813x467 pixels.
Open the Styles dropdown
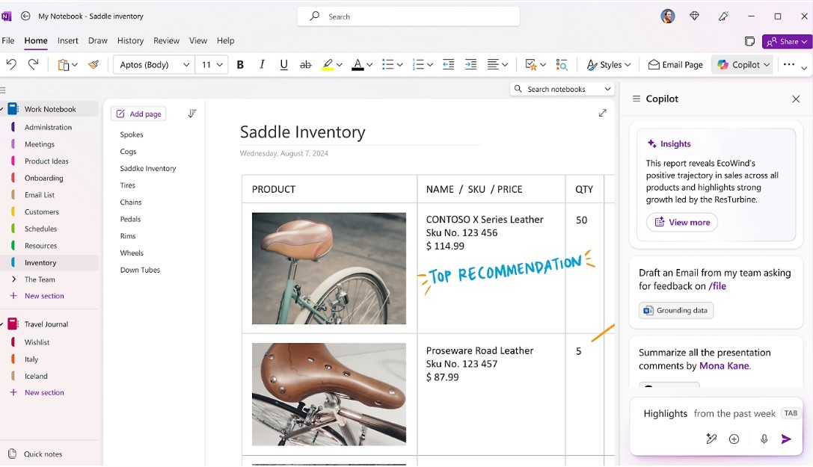pyautogui.click(x=609, y=65)
